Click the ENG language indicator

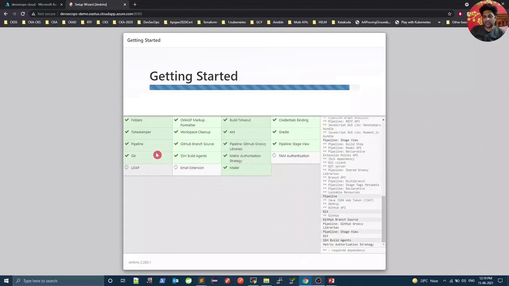471,281
